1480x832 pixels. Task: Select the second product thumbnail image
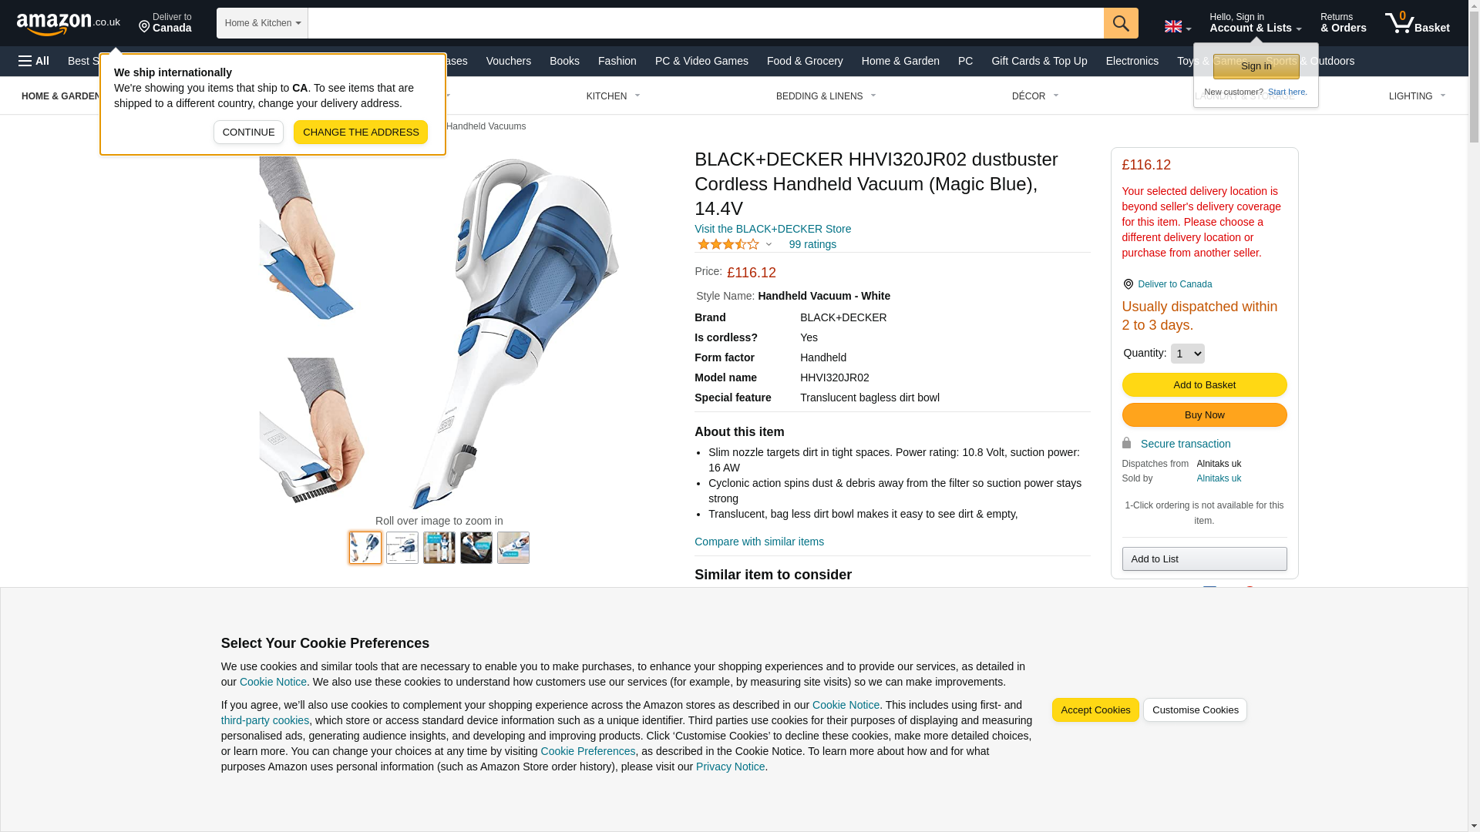tap(402, 548)
